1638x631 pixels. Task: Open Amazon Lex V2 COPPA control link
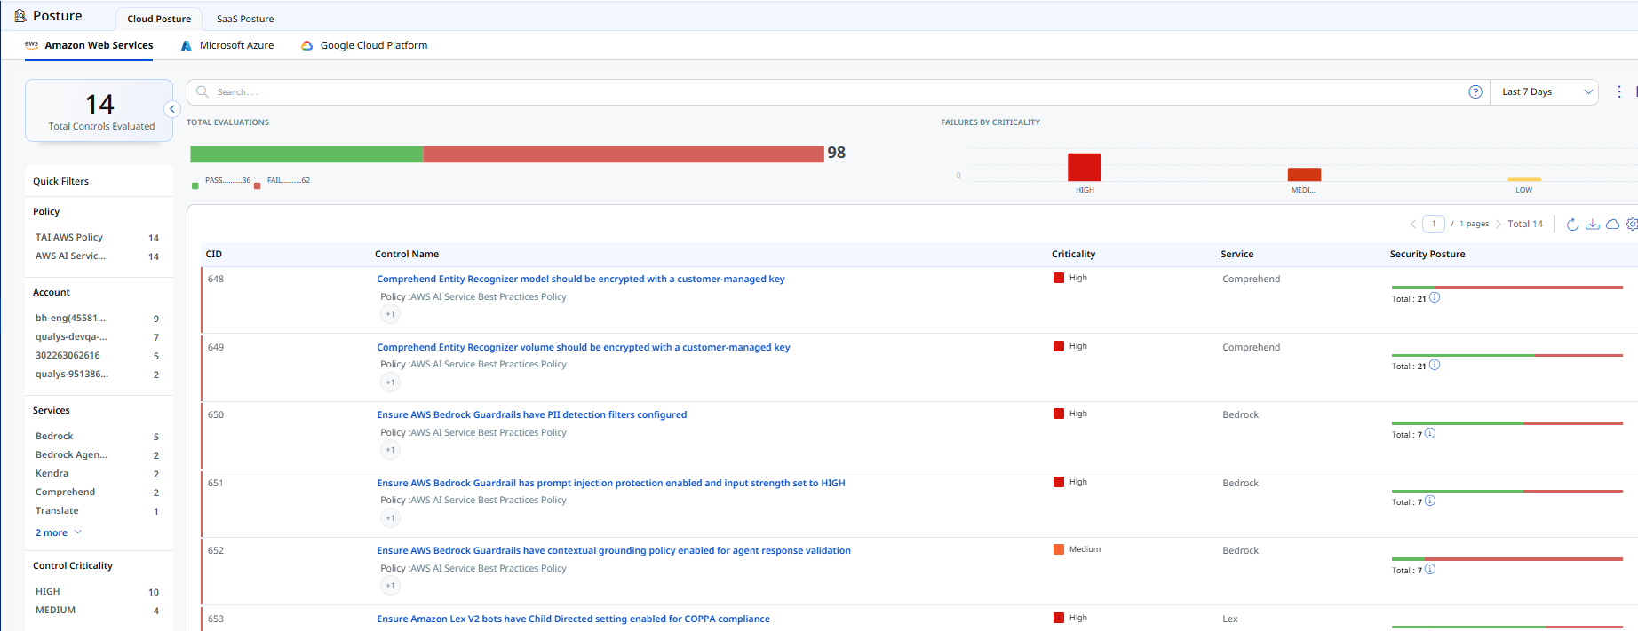pyautogui.click(x=573, y=619)
